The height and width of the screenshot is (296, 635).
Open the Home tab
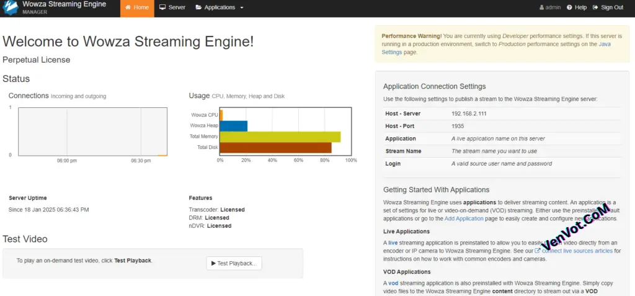coord(137,7)
